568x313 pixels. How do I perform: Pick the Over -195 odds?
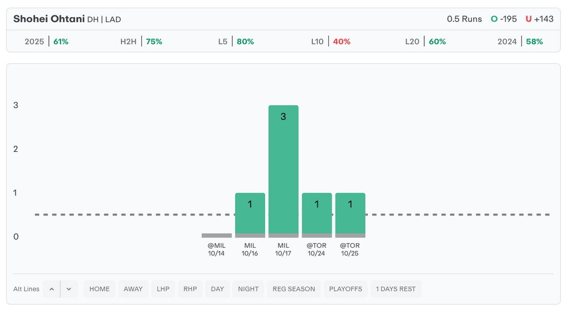pyautogui.click(x=504, y=19)
